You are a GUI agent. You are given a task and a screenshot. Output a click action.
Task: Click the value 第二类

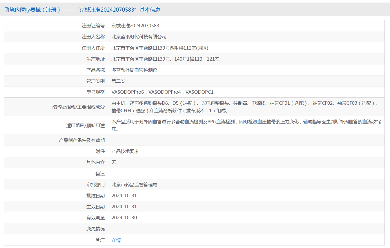coord(118,81)
